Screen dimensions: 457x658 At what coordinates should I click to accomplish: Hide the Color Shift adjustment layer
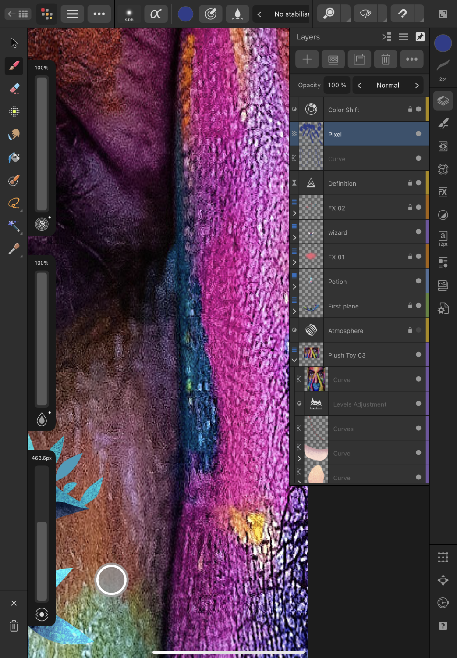click(418, 109)
